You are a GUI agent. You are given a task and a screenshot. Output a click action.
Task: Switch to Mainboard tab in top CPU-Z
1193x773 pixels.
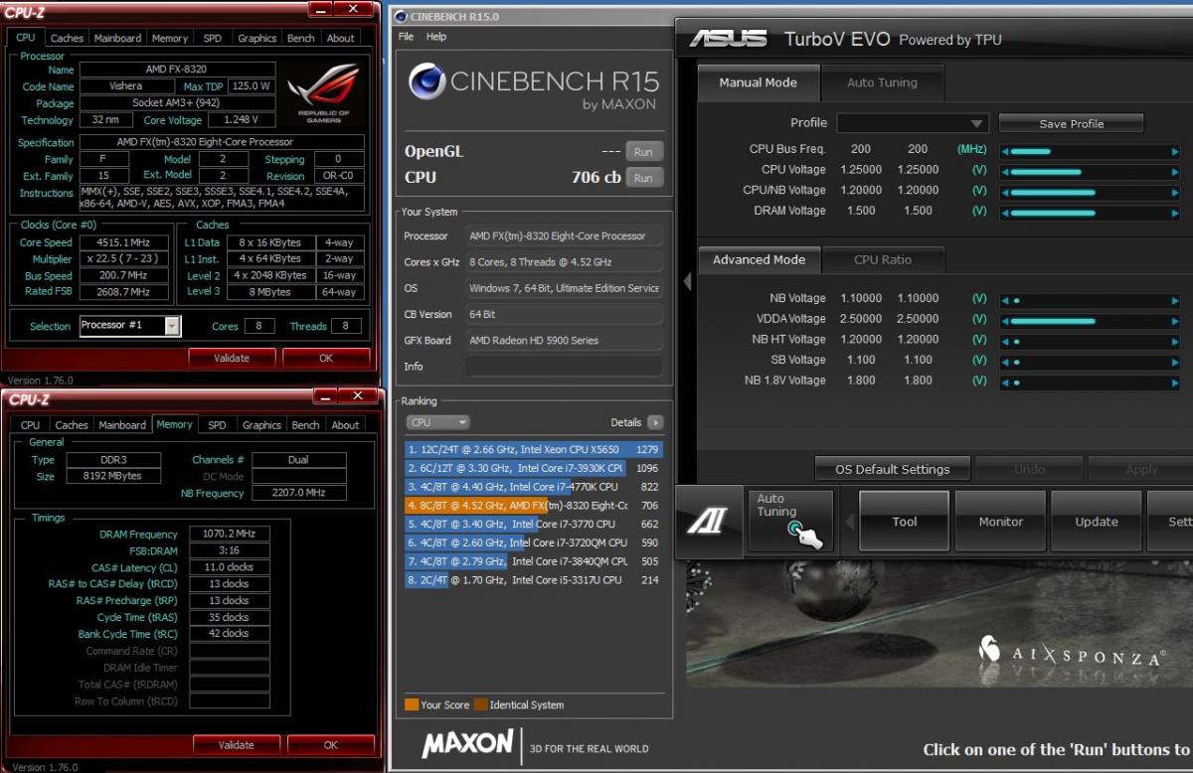pyautogui.click(x=117, y=38)
